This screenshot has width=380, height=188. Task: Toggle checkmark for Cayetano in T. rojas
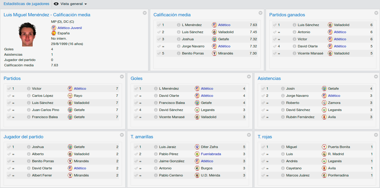pyautogui.click(x=263, y=168)
